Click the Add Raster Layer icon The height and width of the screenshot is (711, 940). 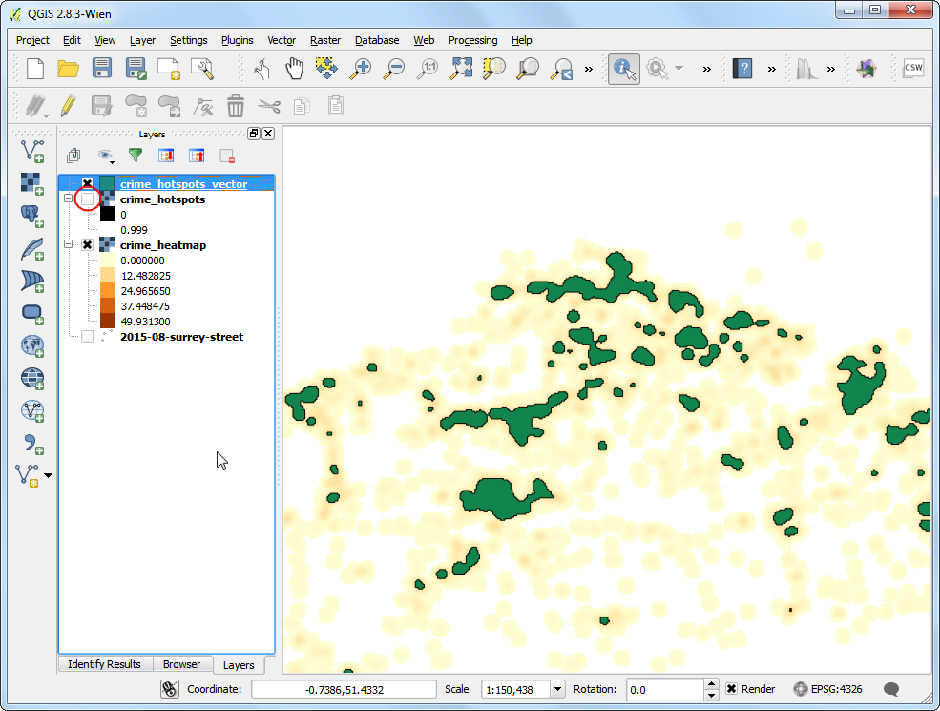(x=32, y=182)
